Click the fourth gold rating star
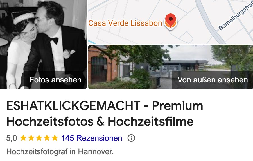The width and height of the screenshot is (253, 161). point(47,138)
